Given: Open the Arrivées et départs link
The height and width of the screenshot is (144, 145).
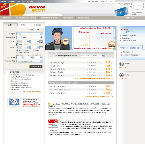Looking at the screenshot, I should click(x=19, y=83).
